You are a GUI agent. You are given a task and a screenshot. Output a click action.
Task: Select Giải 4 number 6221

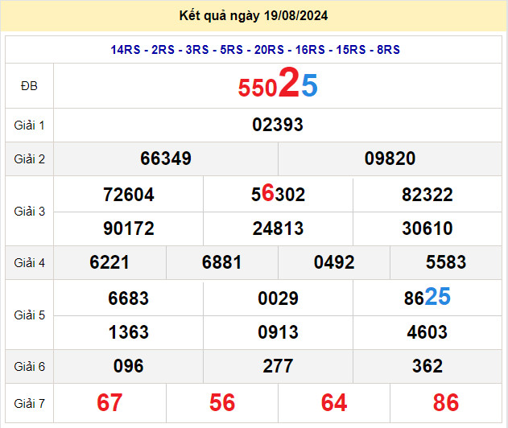109,262
